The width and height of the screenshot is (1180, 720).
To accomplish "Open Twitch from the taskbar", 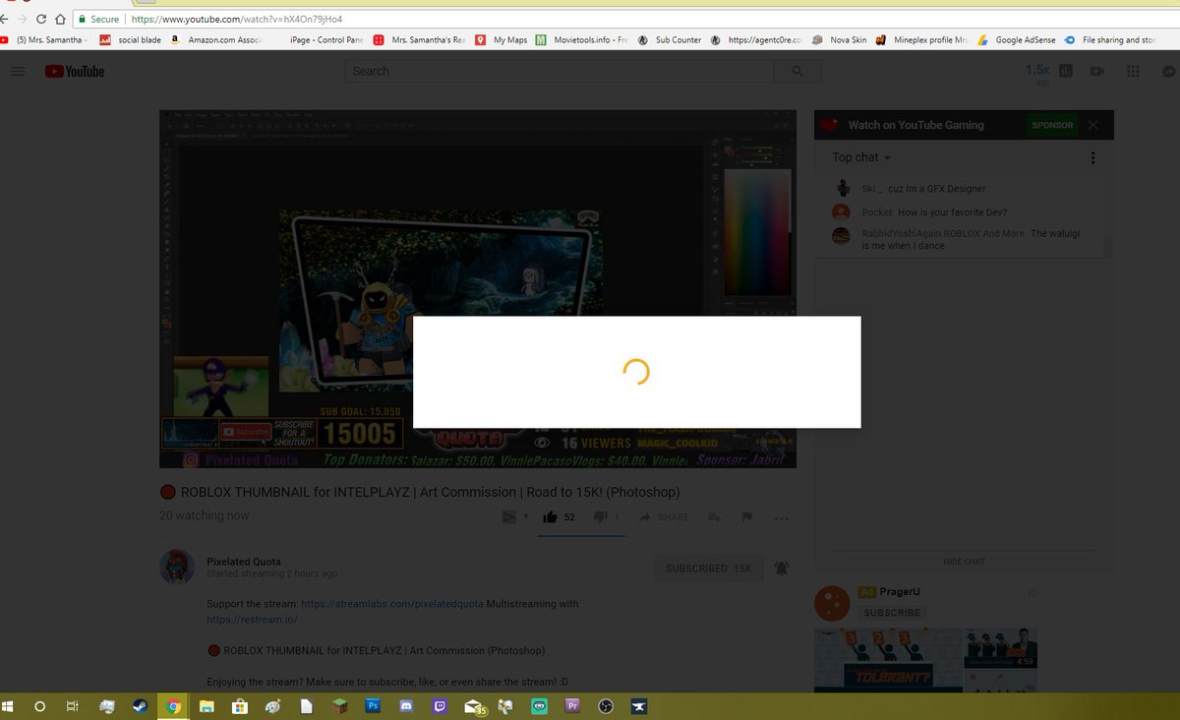I will pyautogui.click(x=440, y=706).
